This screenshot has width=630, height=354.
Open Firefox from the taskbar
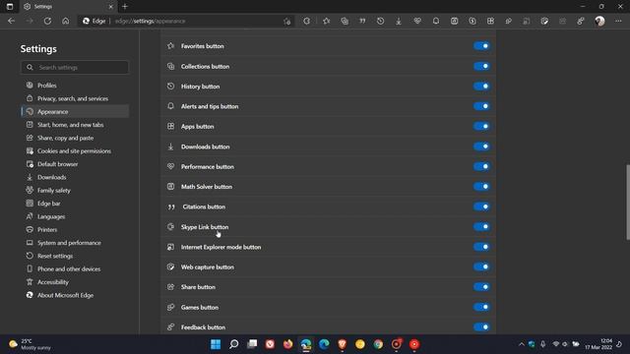coord(287,344)
